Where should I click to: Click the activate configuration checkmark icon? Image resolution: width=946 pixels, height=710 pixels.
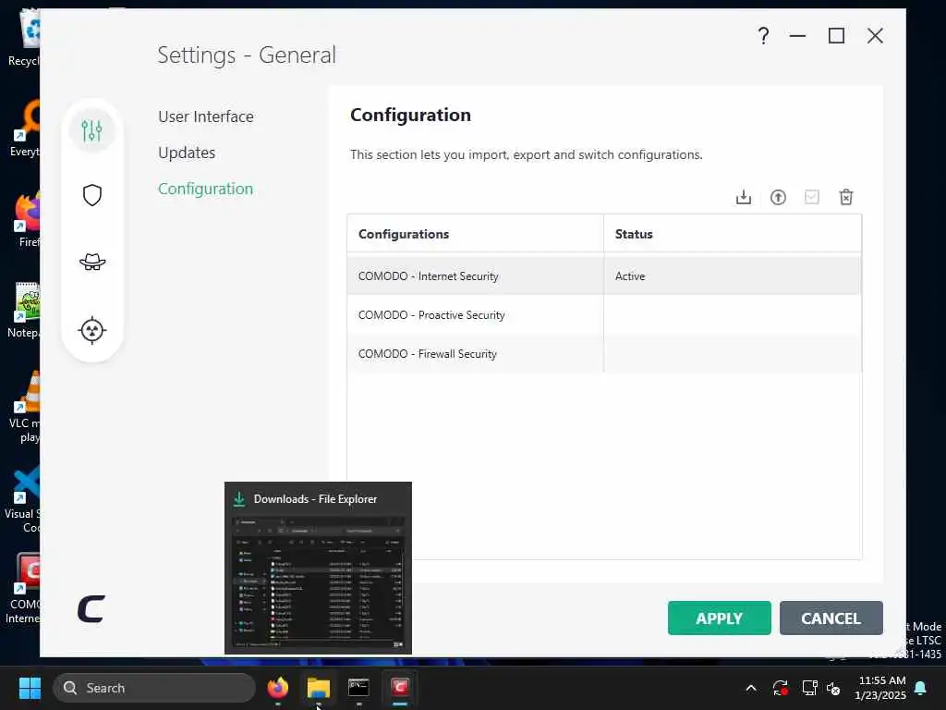click(811, 198)
